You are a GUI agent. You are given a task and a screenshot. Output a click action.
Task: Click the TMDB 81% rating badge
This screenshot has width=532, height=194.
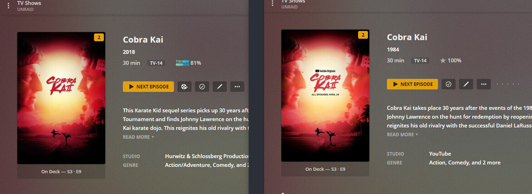click(188, 63)
